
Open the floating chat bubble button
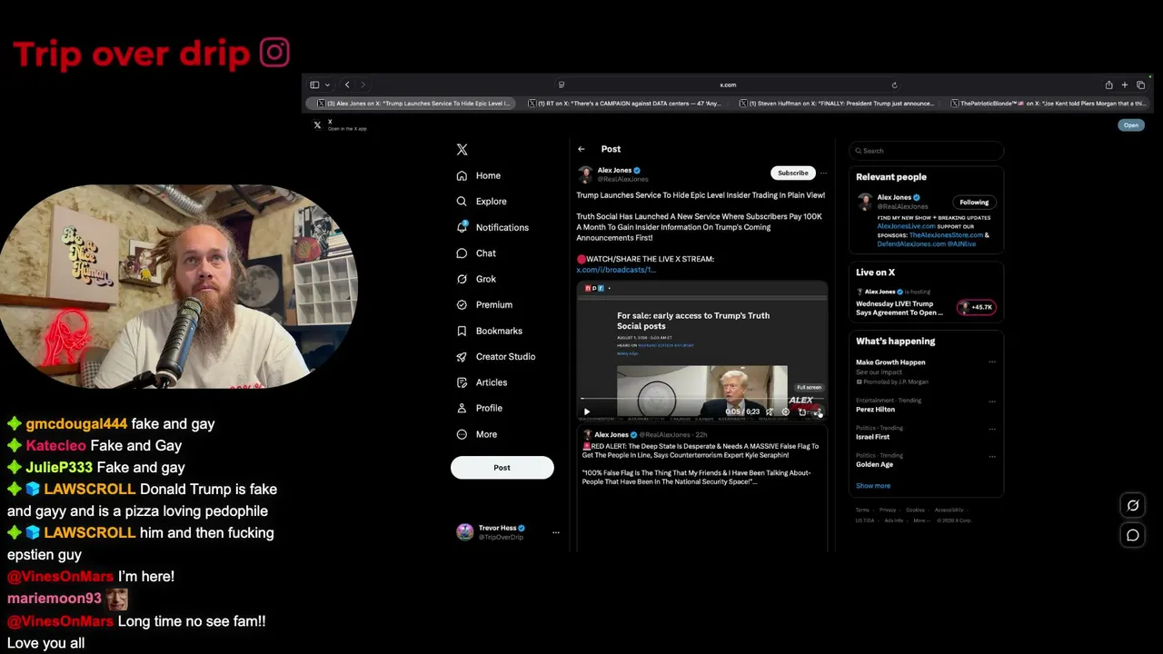1133,535
